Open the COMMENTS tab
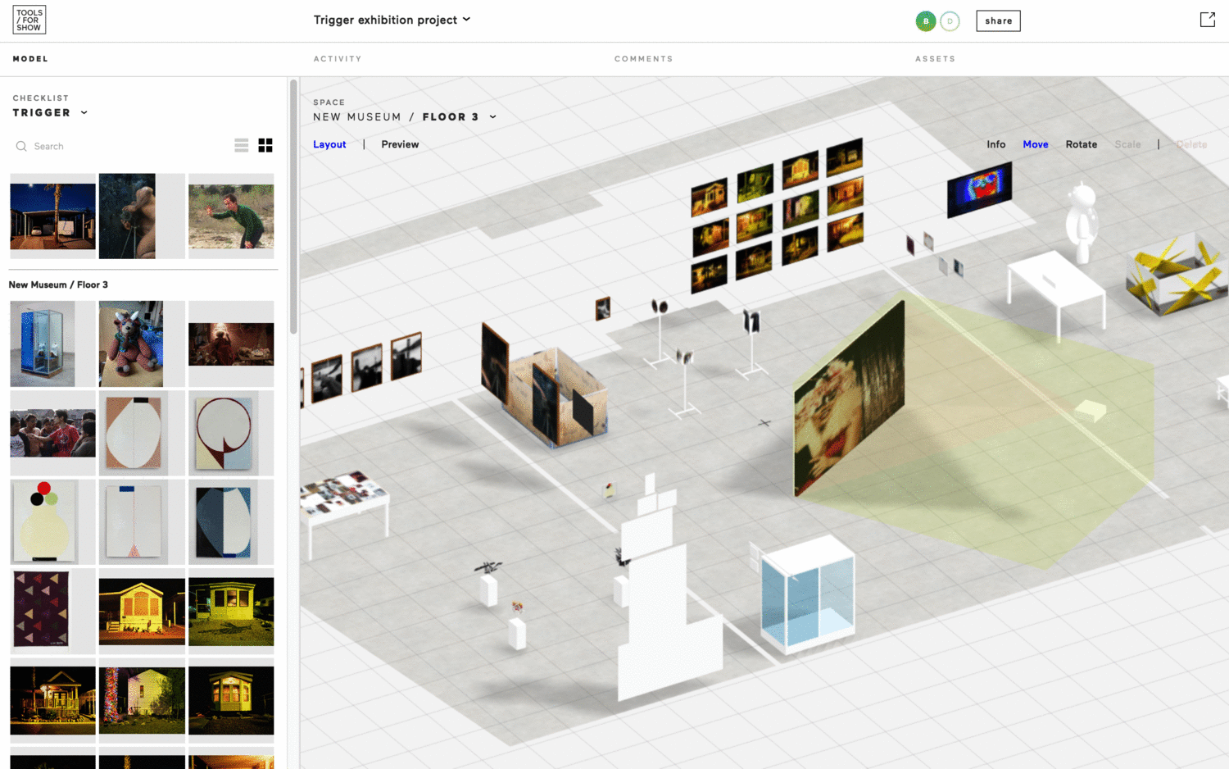 click(644, 59)
